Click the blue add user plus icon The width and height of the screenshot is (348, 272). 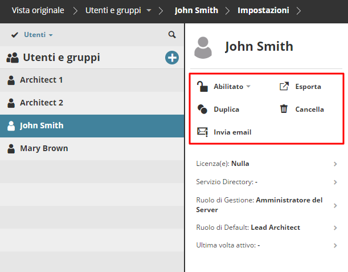pos(171,57)
